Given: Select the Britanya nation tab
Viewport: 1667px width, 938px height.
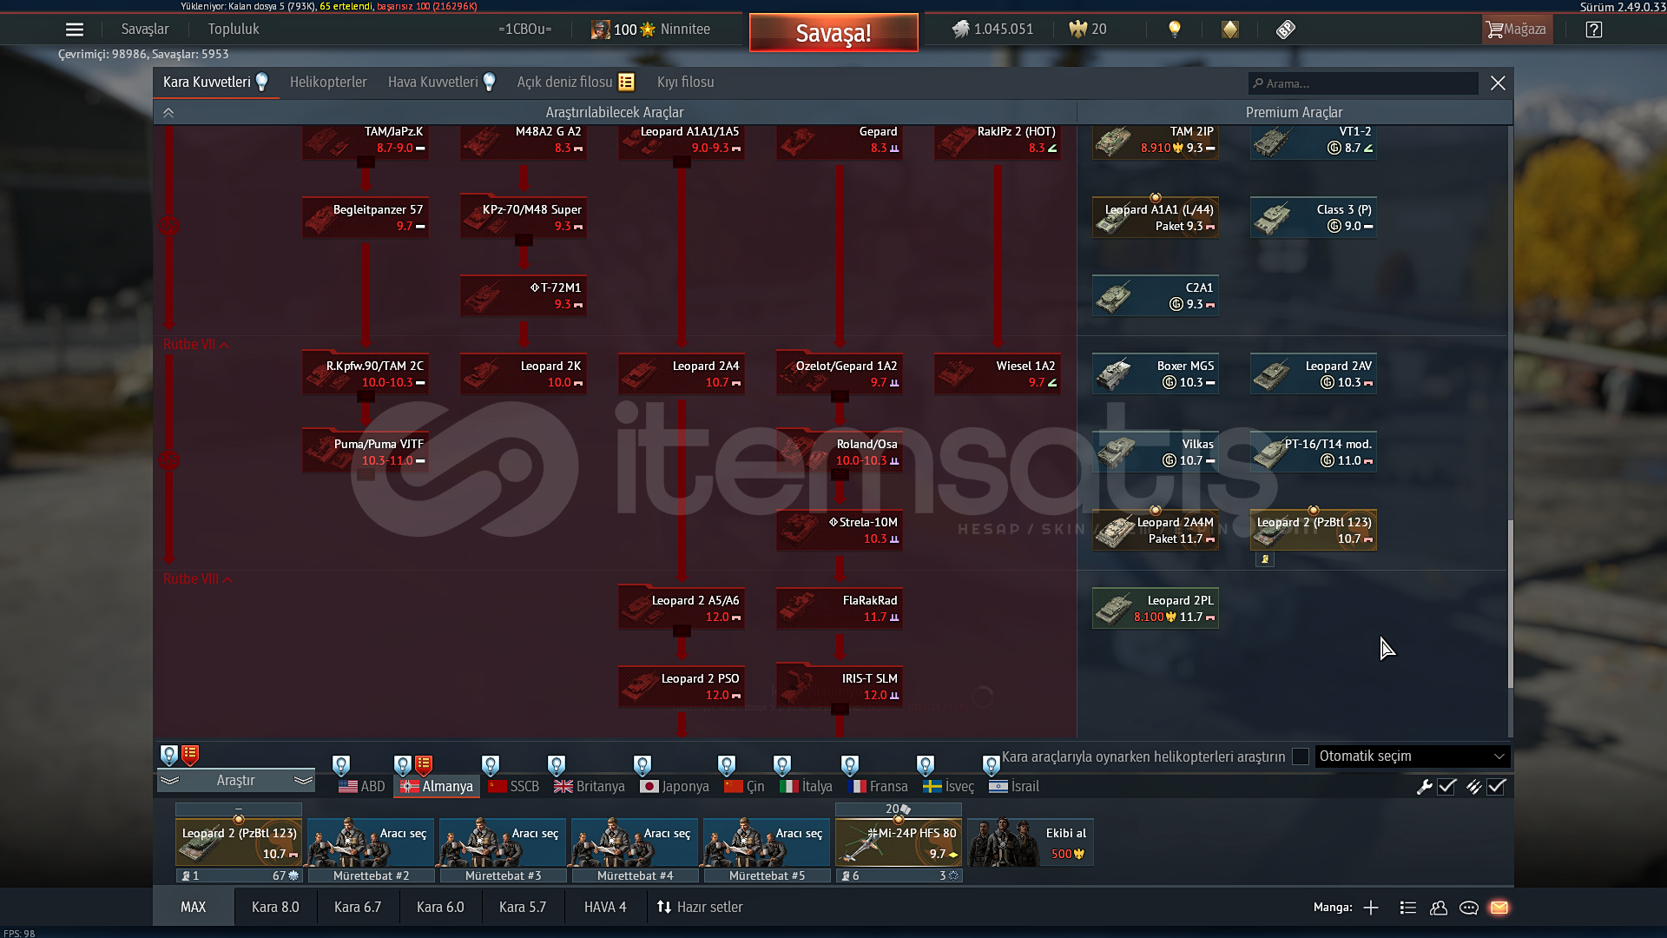Looking at the screenshot, I should 590,786.
